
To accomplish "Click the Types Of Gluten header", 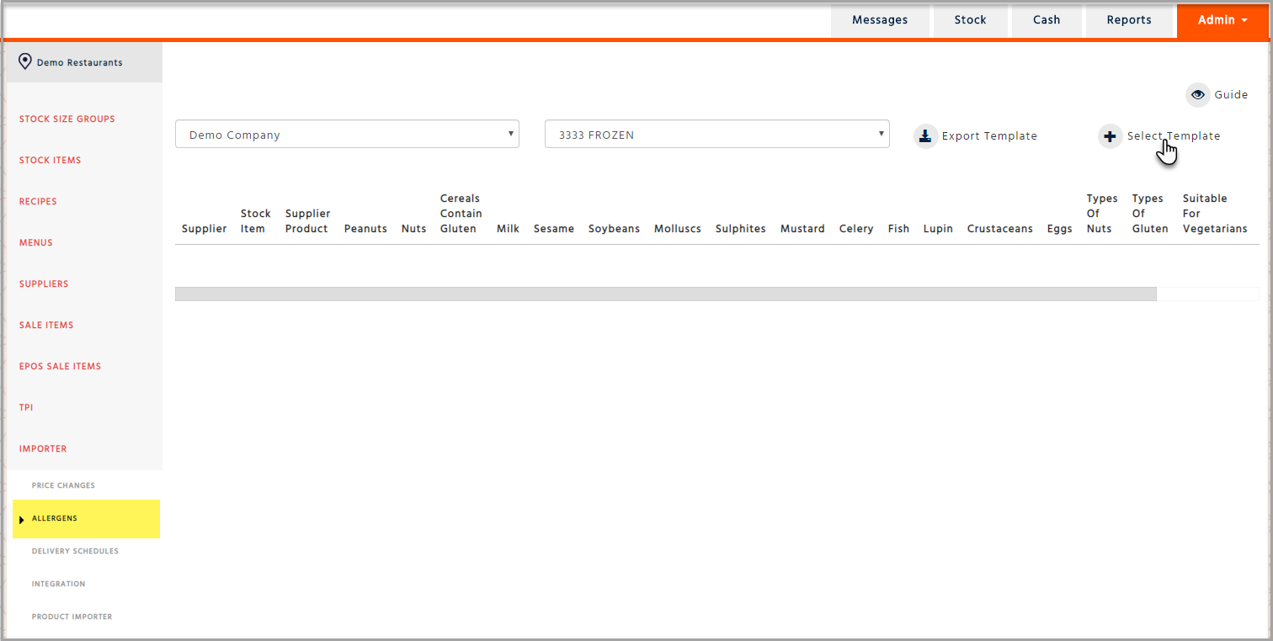I will pyautogui.click(x=1150, y=214).
